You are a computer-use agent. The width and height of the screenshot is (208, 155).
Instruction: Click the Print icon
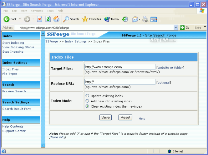click(x=145, y=19)
